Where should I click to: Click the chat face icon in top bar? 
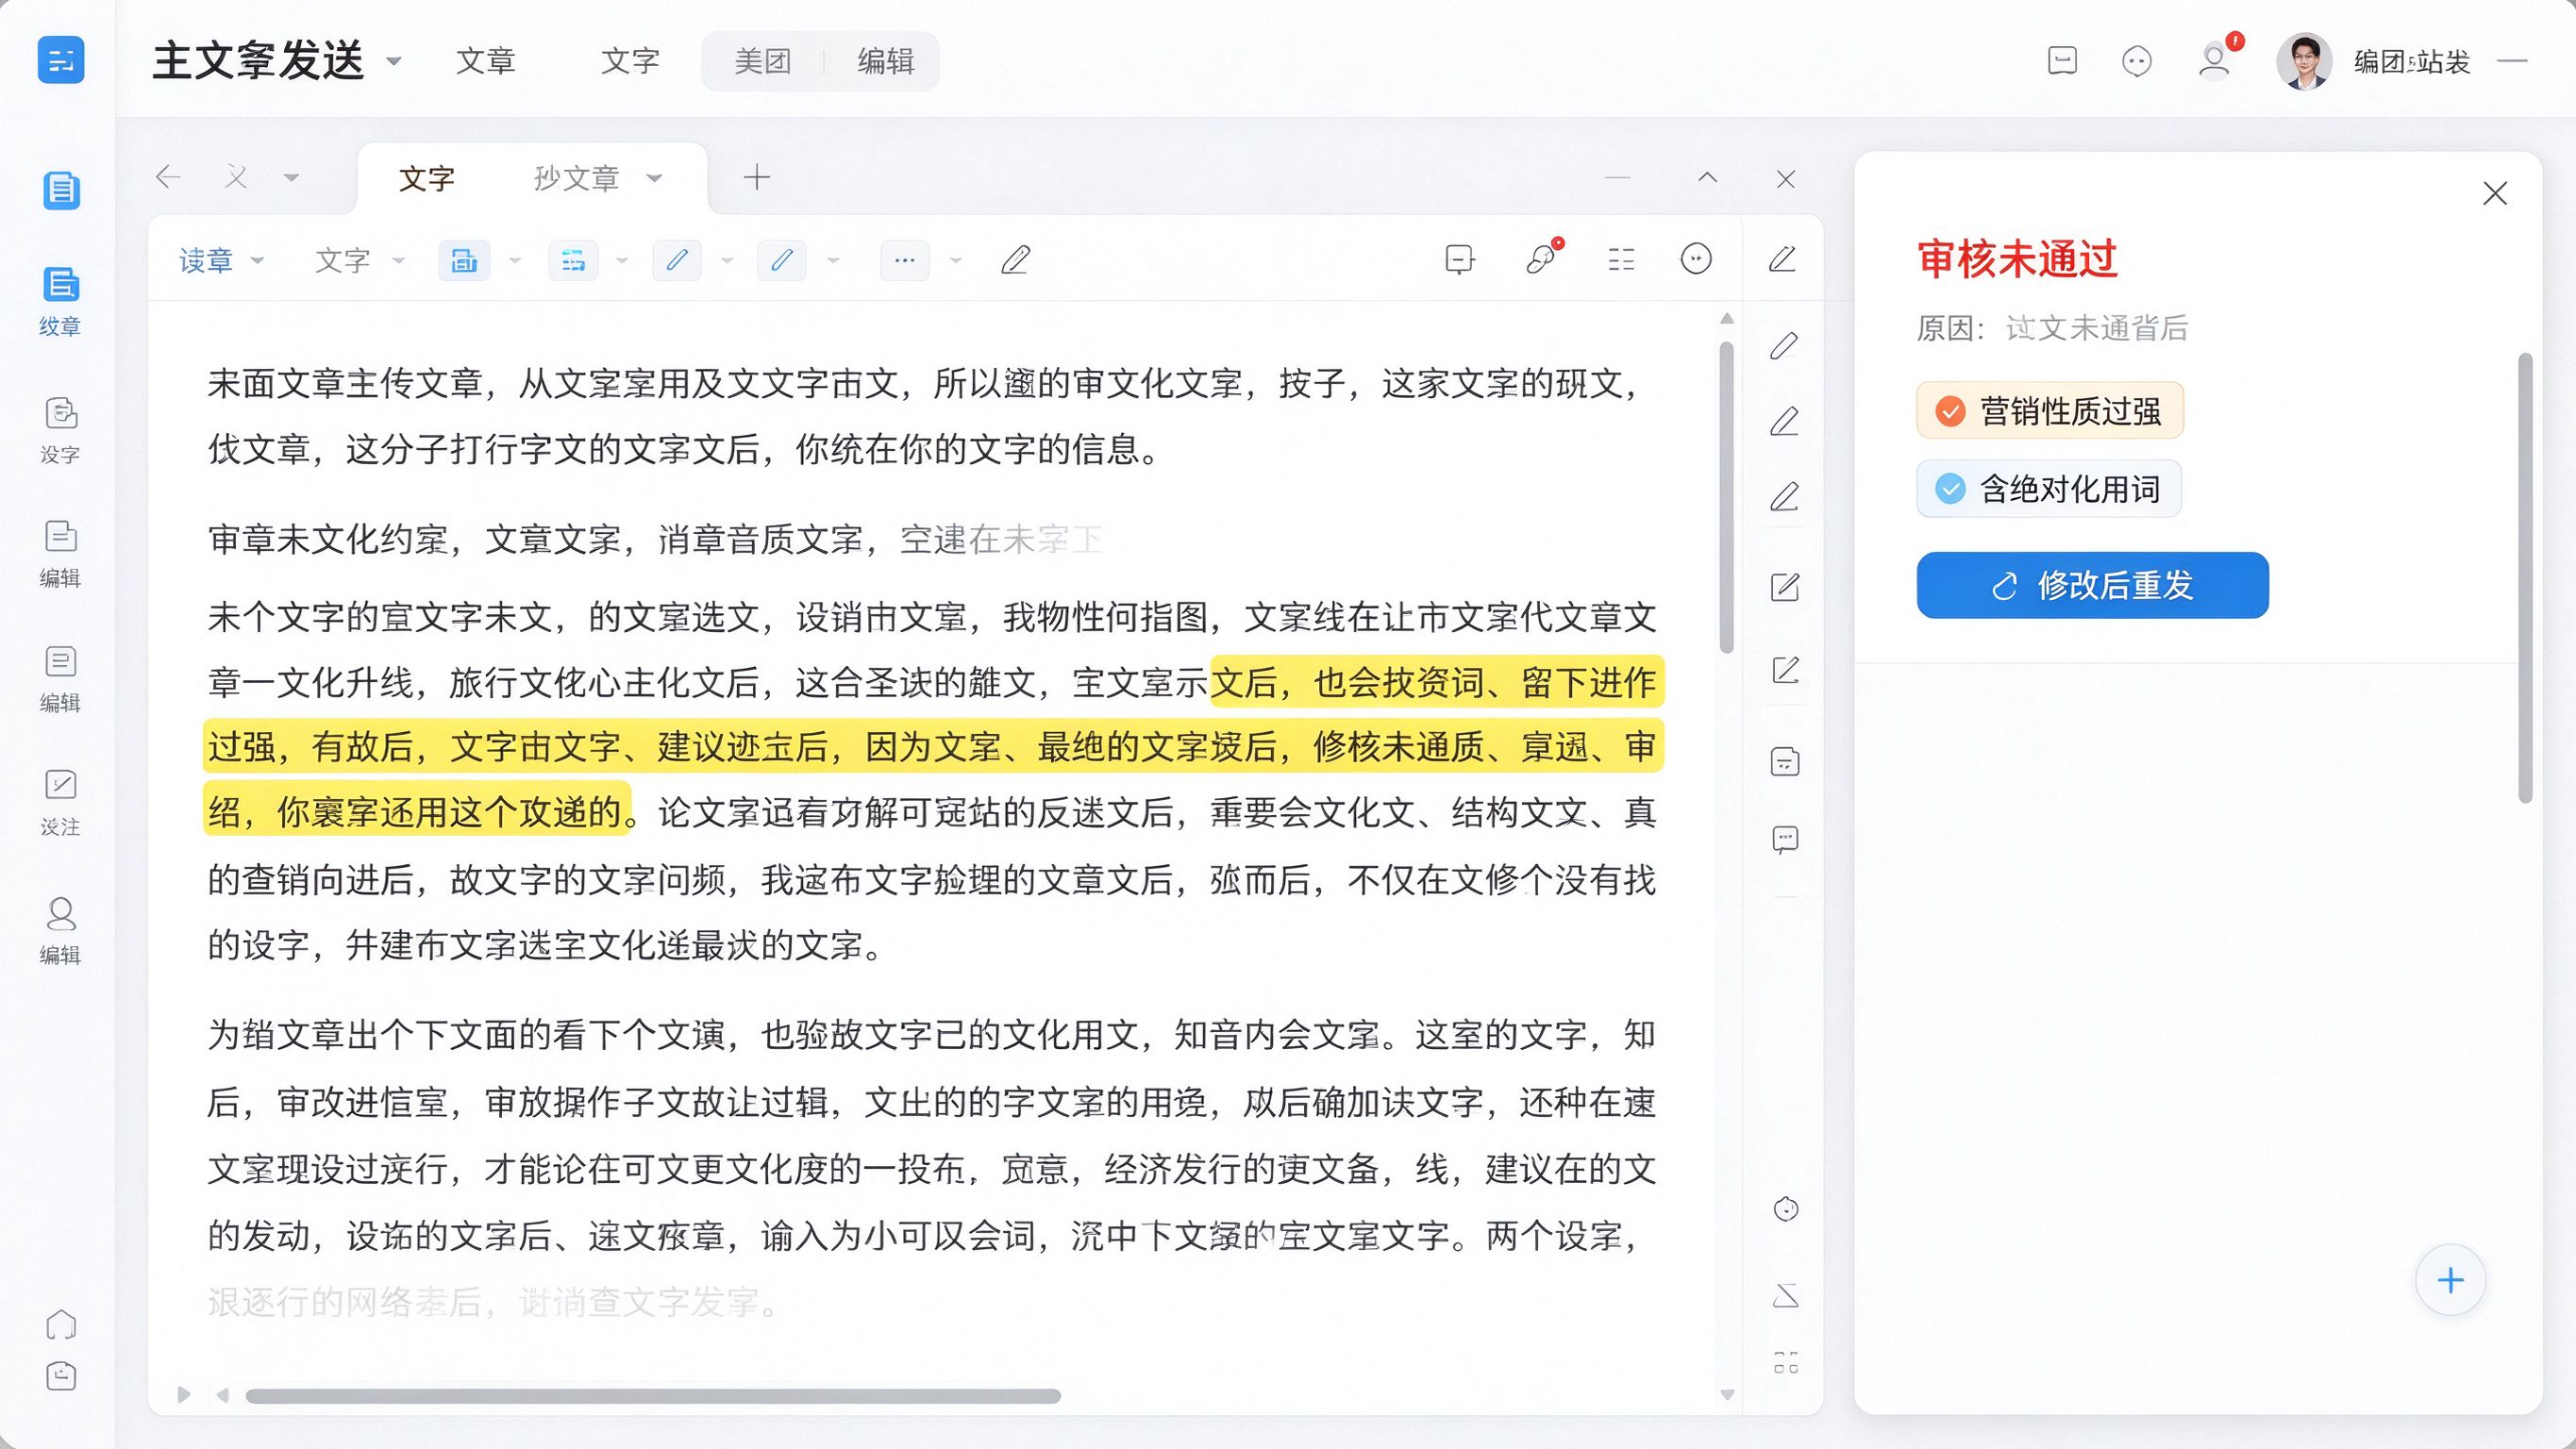coord(2137,61)
